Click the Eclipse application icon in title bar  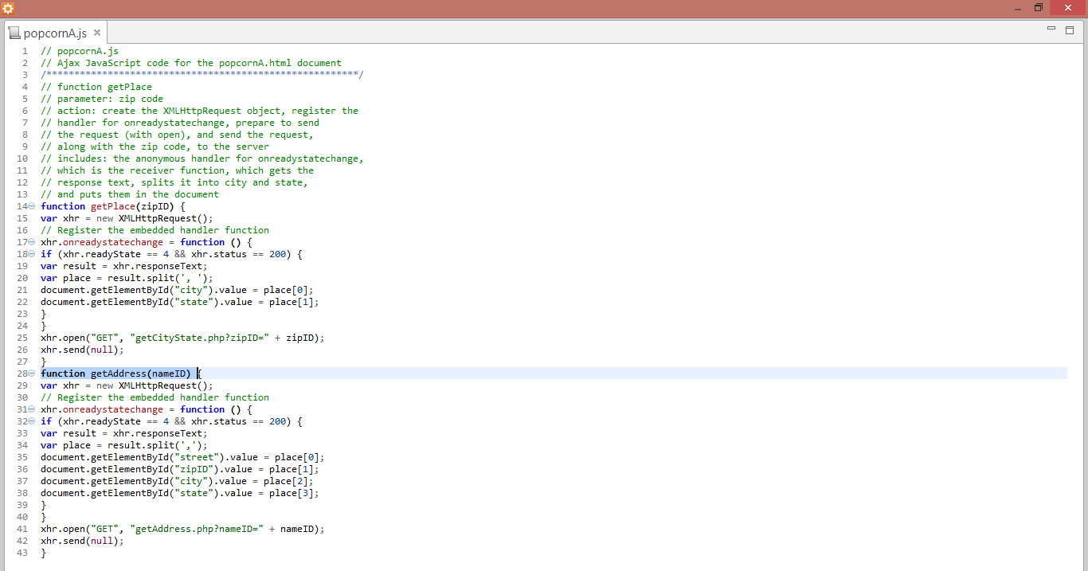[x=8, y=8]
